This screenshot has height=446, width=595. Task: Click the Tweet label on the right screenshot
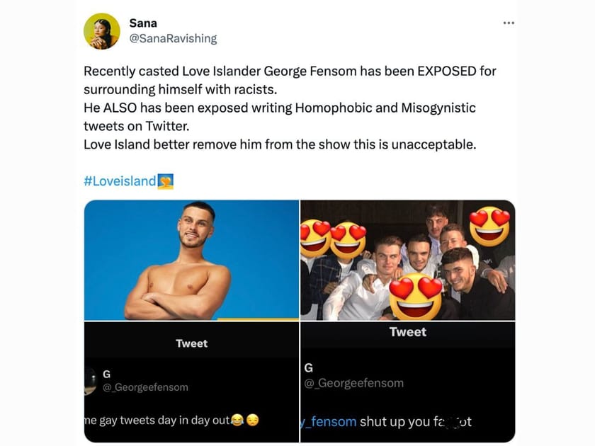coord(409,331)
